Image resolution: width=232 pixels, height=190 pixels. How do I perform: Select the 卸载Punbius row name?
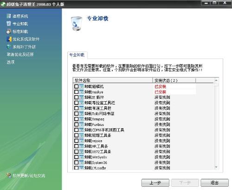(94, 124)
